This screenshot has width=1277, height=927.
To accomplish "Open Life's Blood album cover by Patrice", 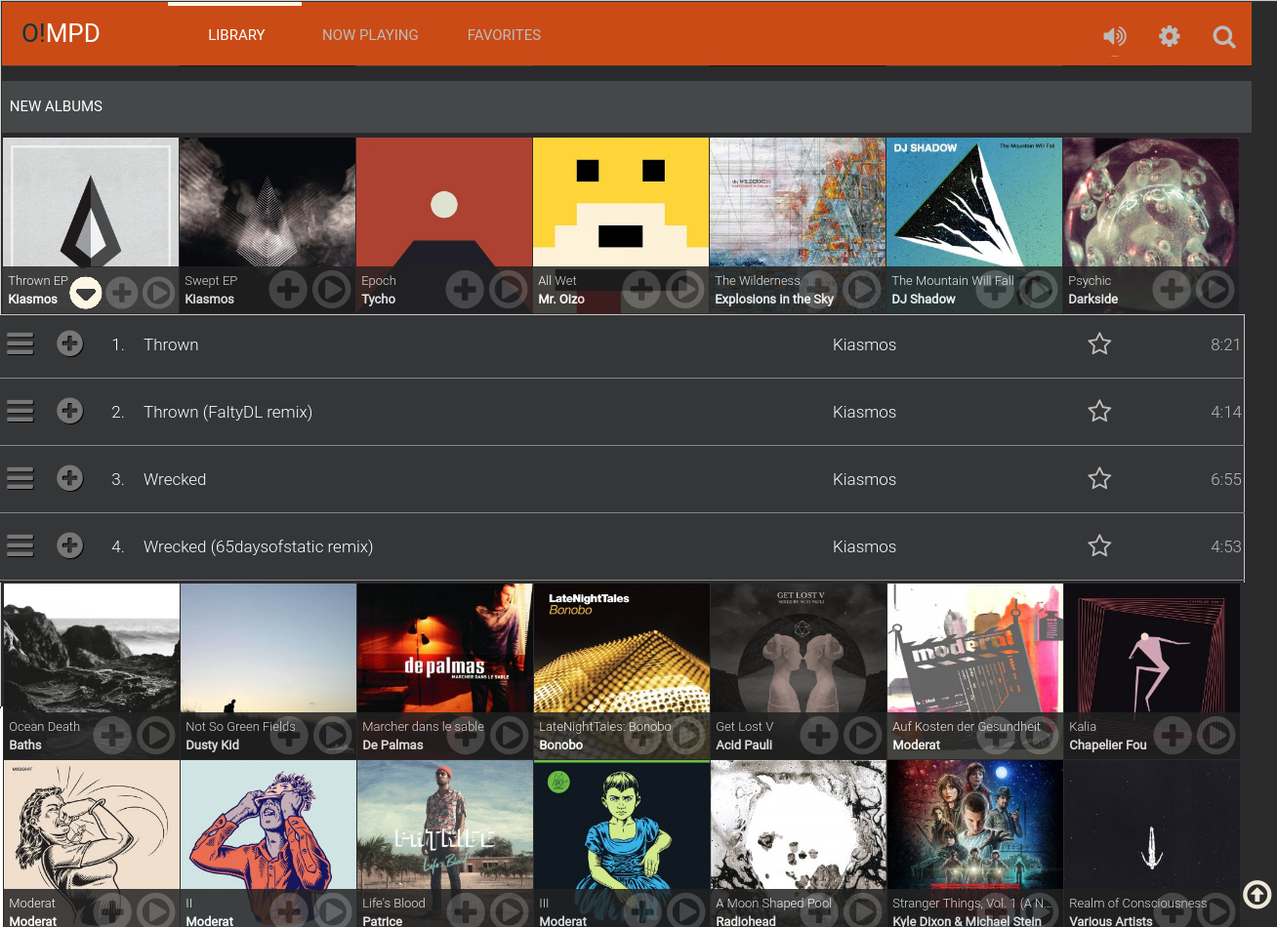I will [445, 825].
